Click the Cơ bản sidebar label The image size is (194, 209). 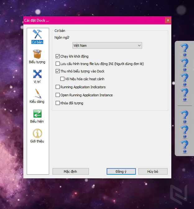pos(37,42)
